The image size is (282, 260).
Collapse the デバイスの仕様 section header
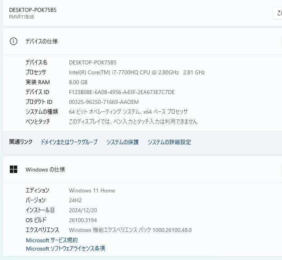142,41
